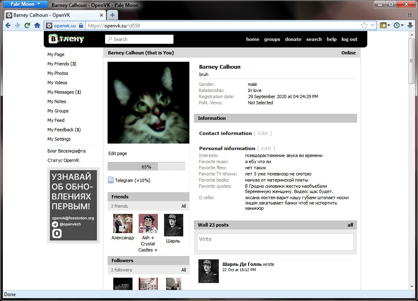The height and width of the screenshot is (301, 418).
Task: Bookmark this page with the star icon
Action: pos(364,25)
